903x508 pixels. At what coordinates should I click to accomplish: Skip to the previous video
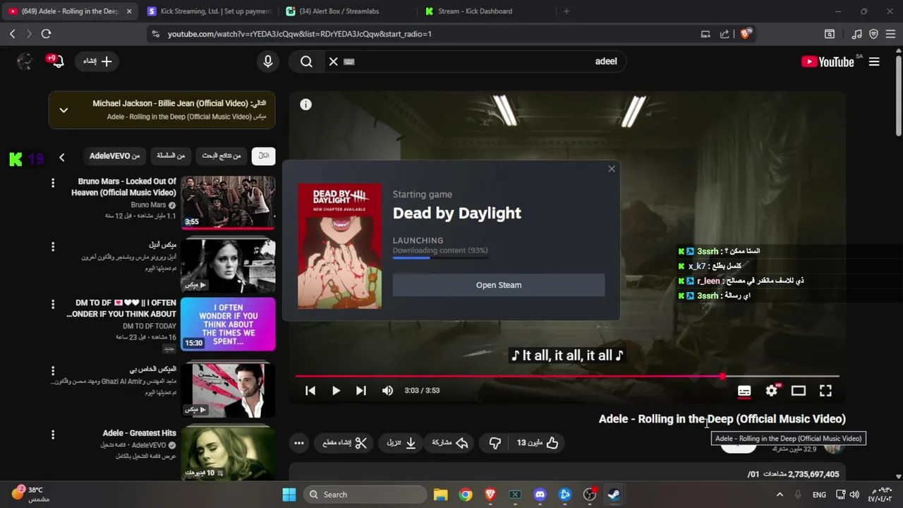pos(310,390)
